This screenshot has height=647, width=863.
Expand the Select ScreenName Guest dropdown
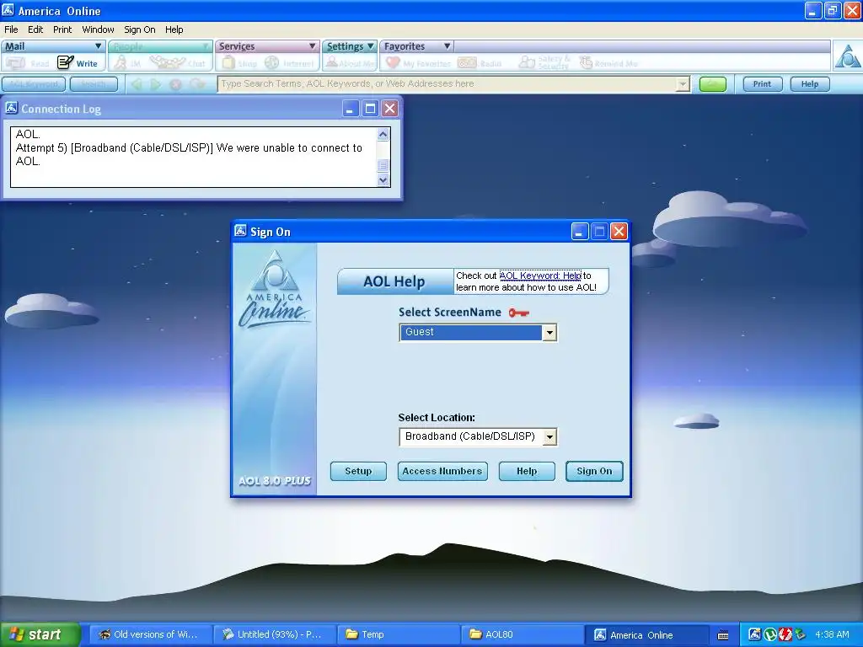(549, 332)
